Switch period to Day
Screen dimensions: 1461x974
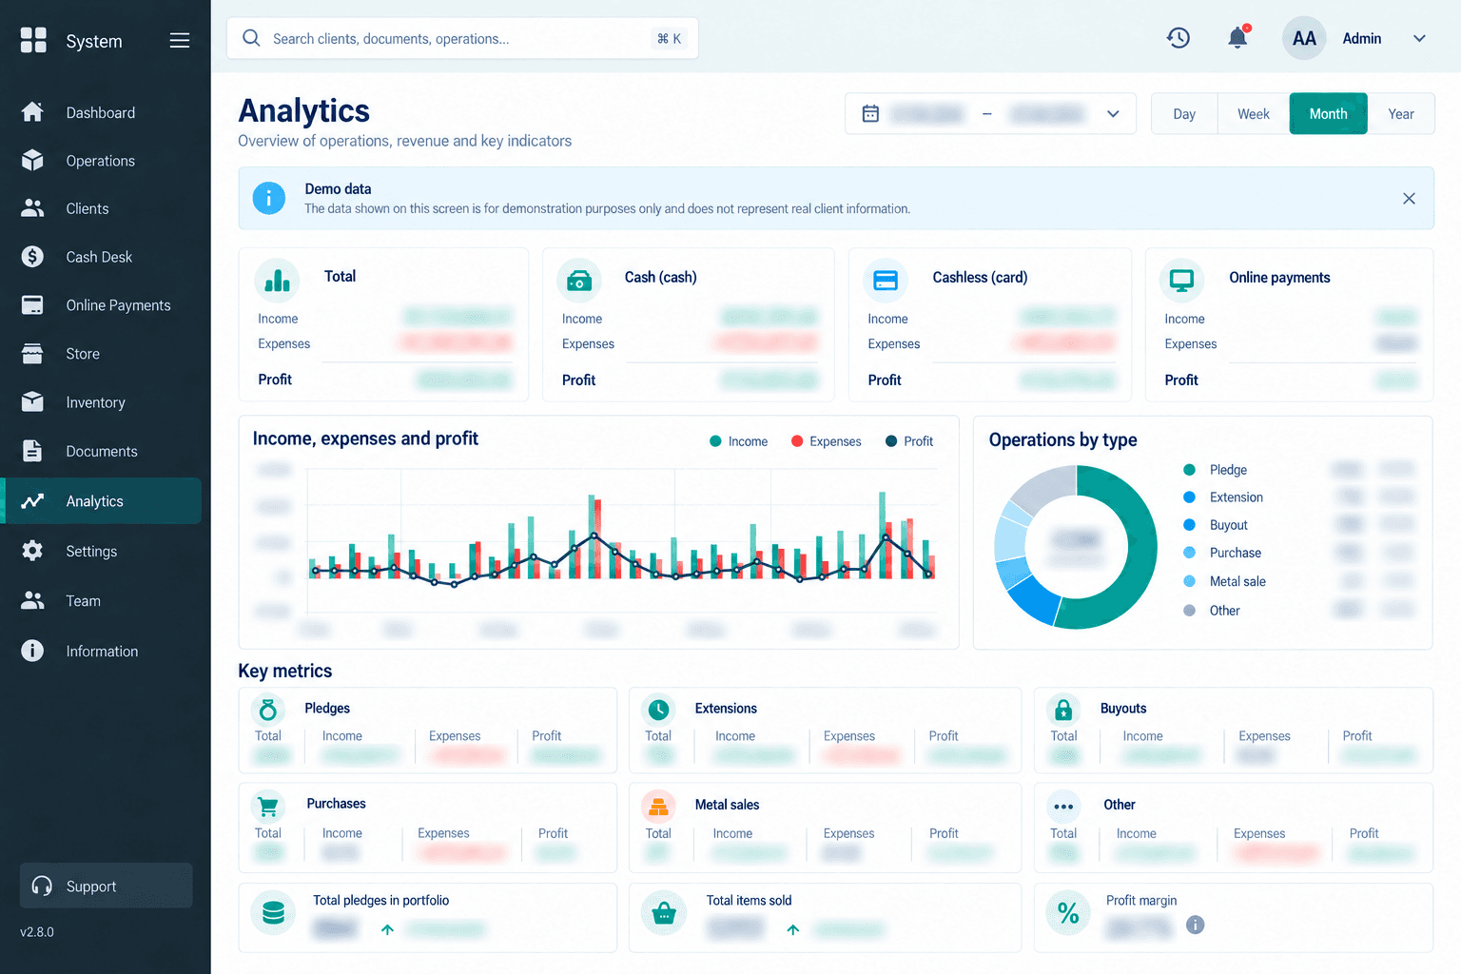1184,114
